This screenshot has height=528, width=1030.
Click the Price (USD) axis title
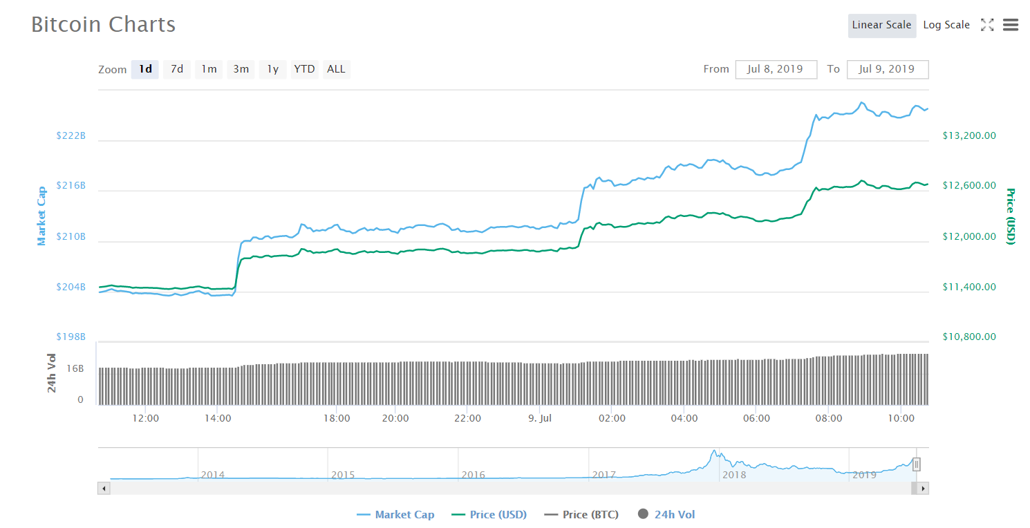pos(1011,216)
